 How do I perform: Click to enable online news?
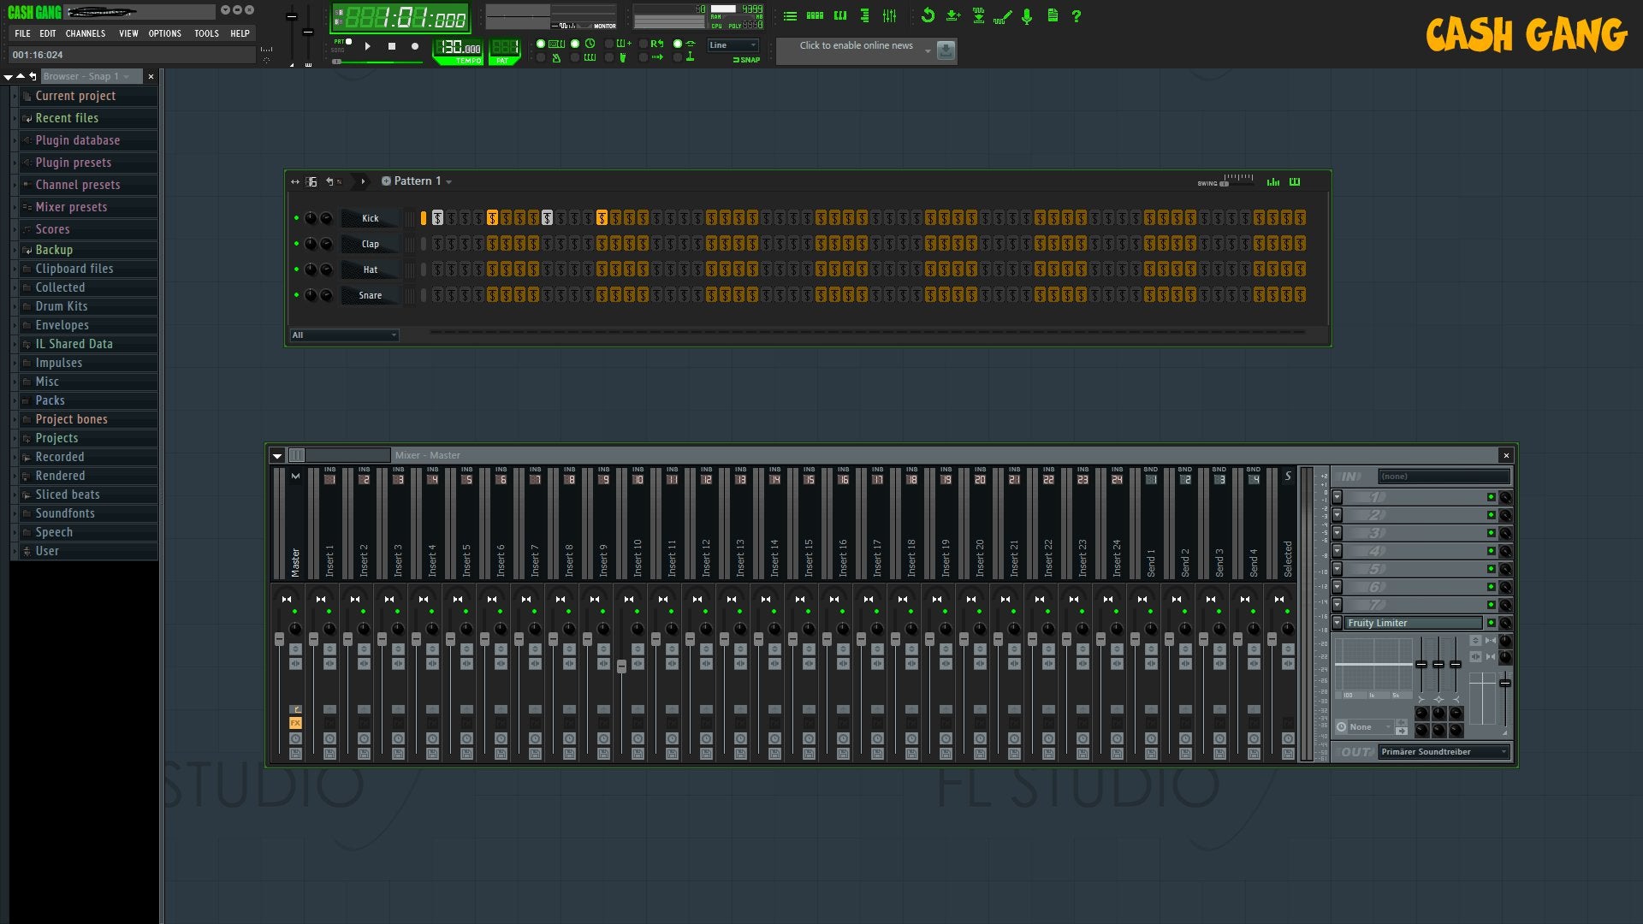click(x=856, y=45)
